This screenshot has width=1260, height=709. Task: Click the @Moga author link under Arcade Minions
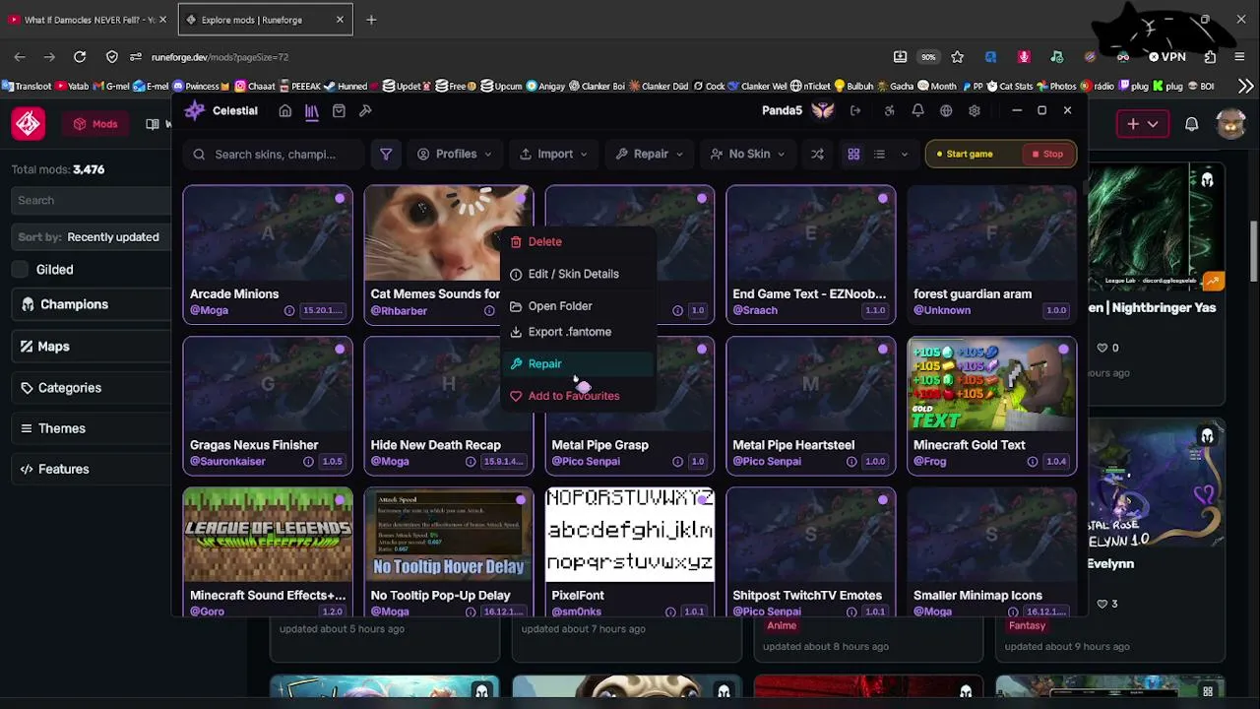(209, 310)
